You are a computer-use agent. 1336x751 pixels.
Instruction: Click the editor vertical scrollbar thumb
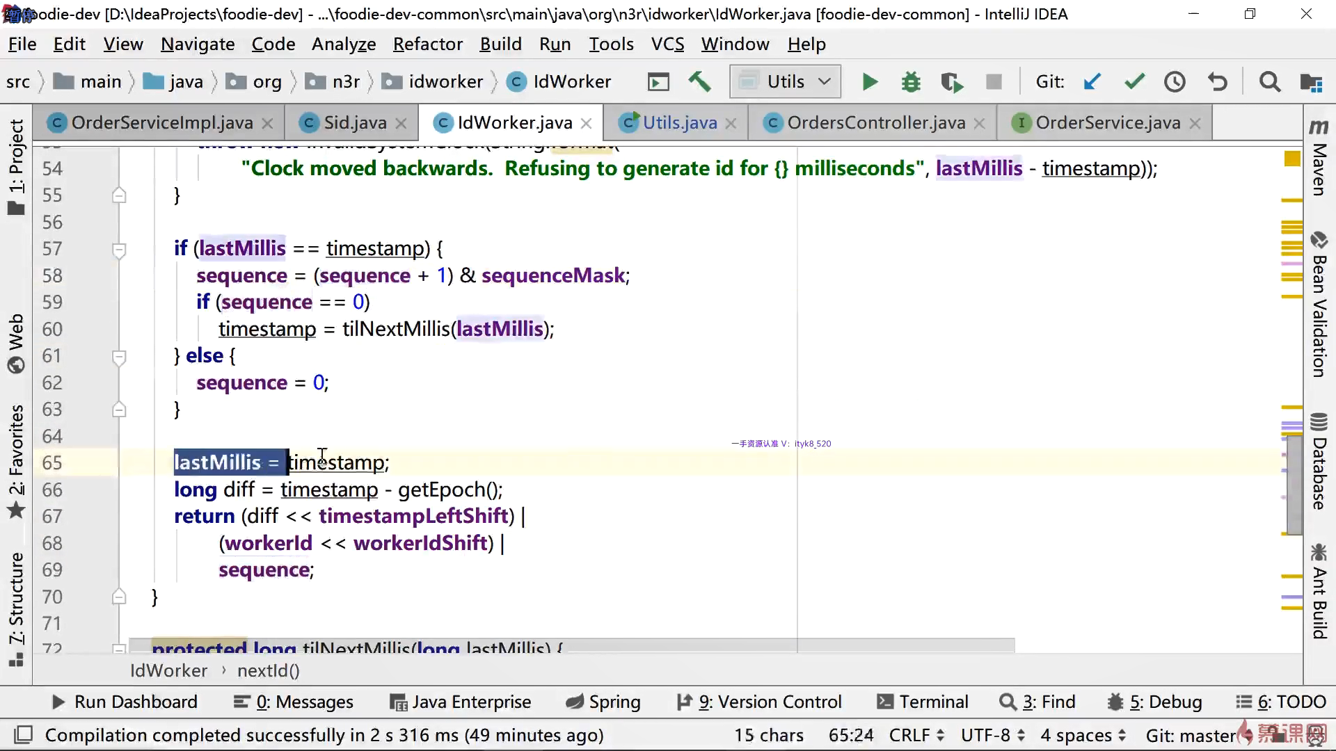pyautogui.click(x=1294, y=483)
